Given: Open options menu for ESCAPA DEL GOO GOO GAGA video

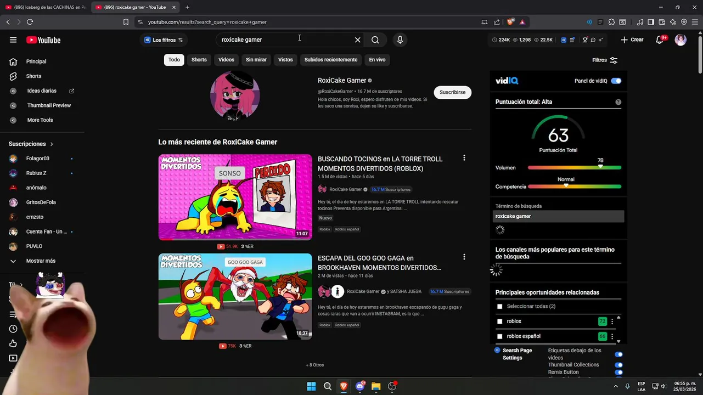Looking at the screenshot, I should coord(464,257).
